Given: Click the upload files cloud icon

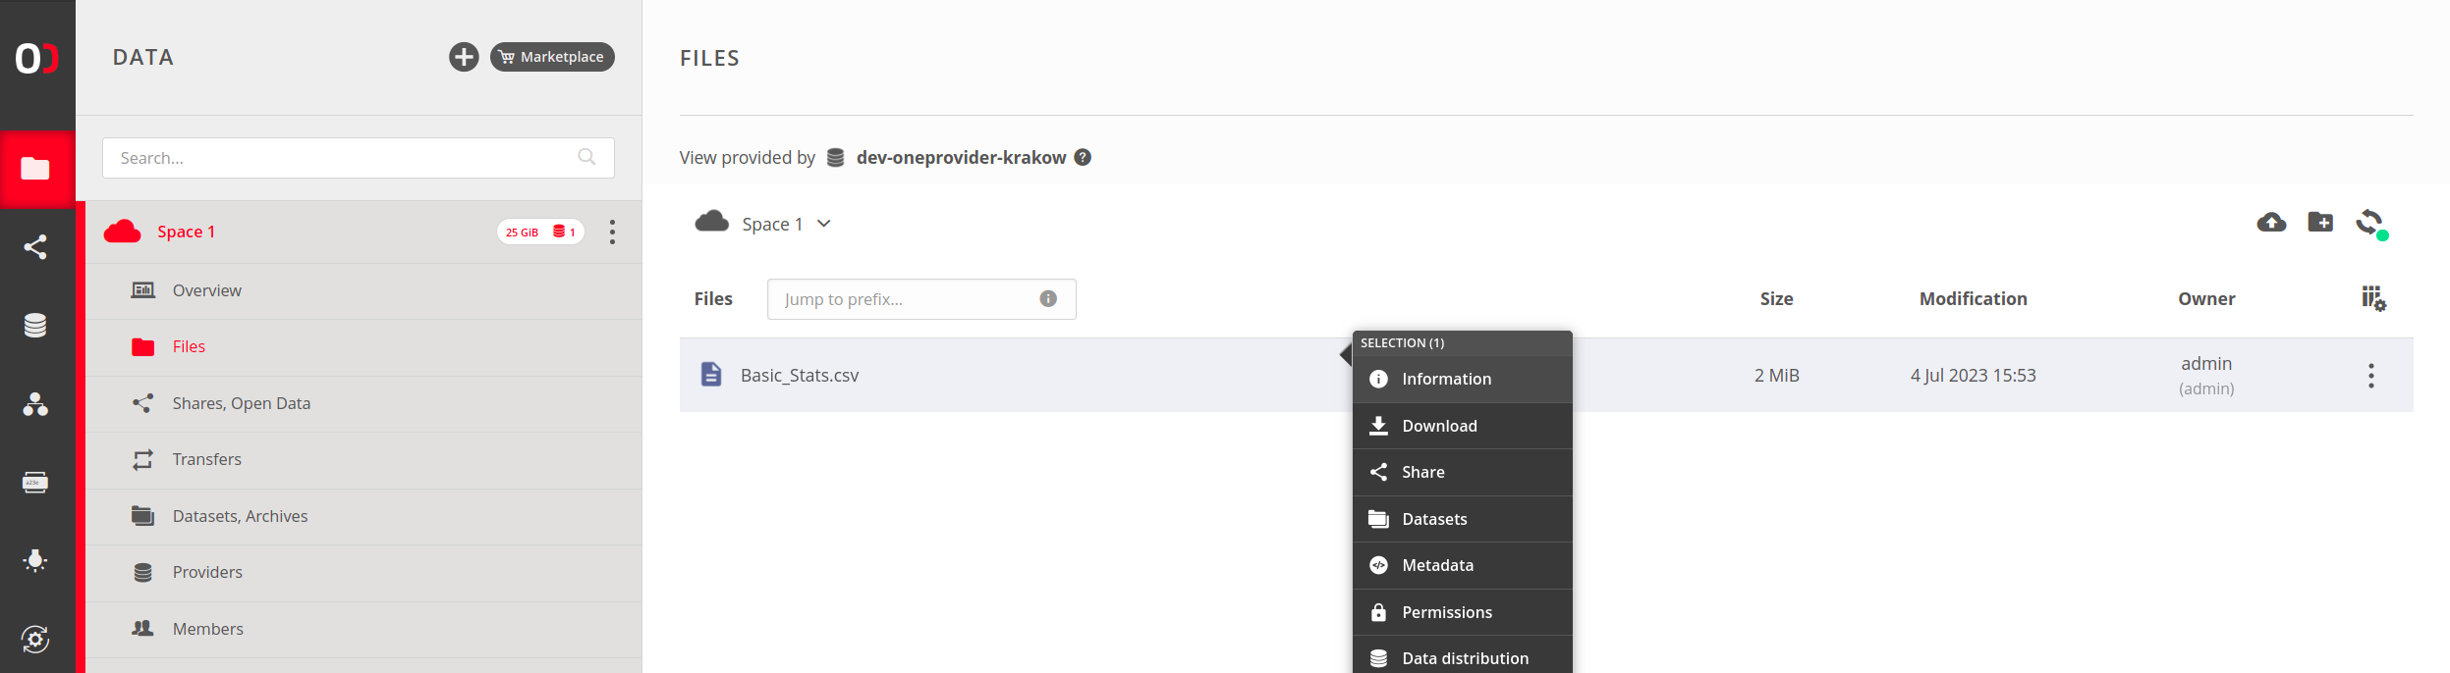Looking at the screenshot, I should click(x=2271, y=222).
